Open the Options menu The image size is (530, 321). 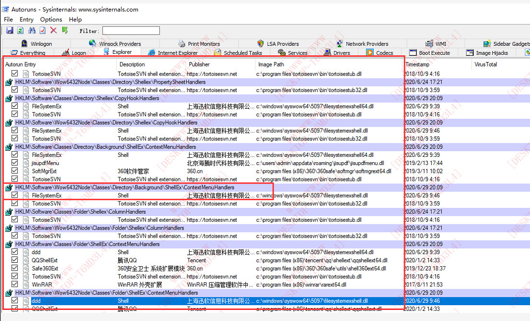click(x=51, y=20)
